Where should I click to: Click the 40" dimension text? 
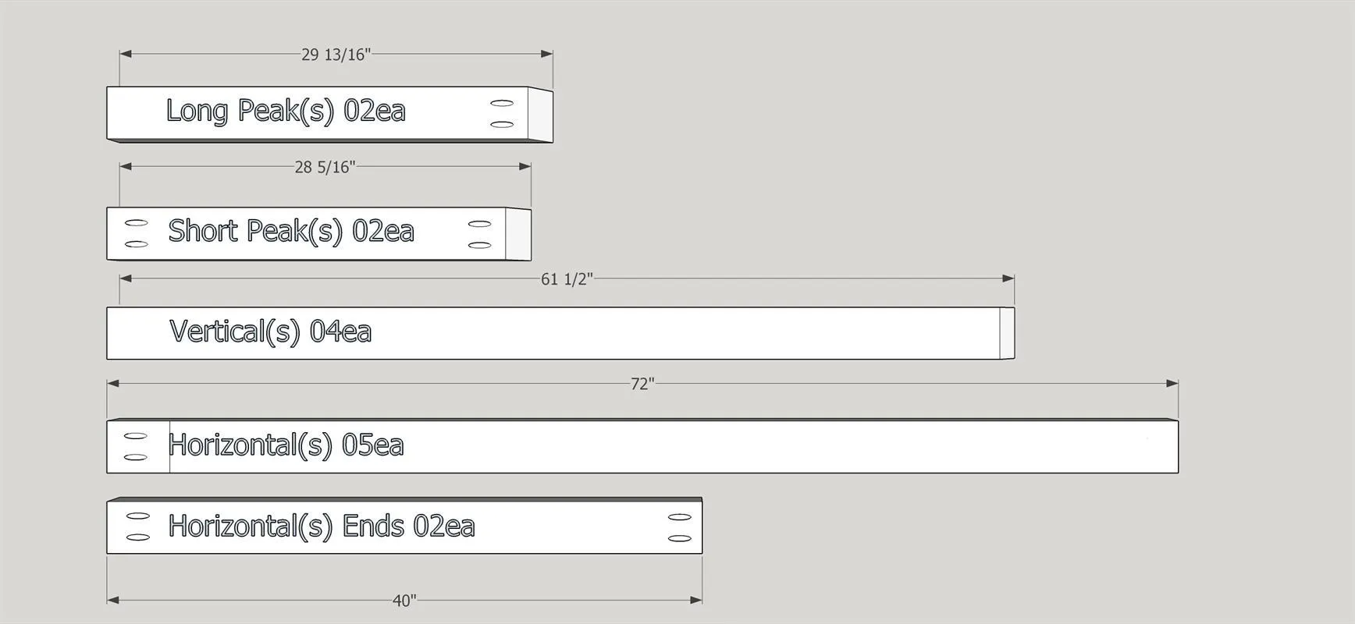404,601
